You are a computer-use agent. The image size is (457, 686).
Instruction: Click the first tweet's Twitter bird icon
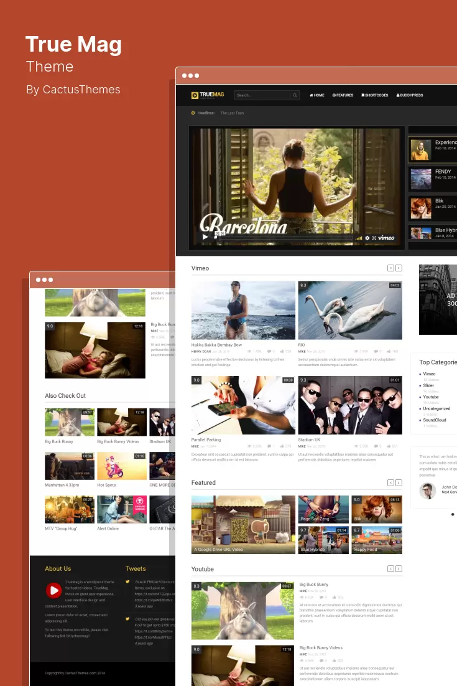click(x=127, y=582)
